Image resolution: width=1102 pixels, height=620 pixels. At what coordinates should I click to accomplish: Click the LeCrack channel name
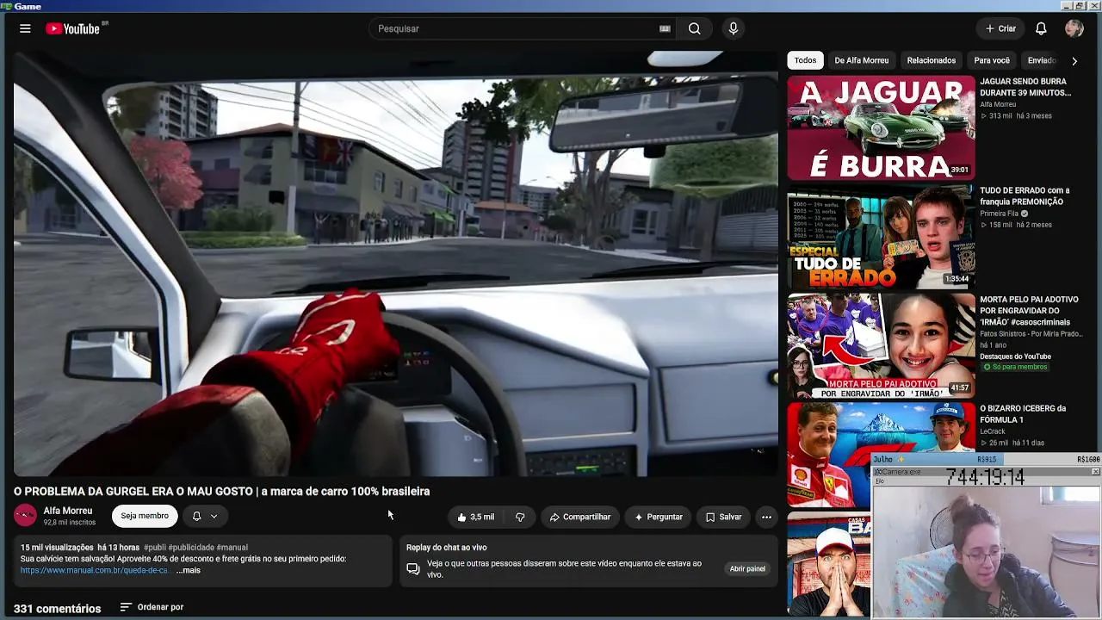tap(993, 431)
